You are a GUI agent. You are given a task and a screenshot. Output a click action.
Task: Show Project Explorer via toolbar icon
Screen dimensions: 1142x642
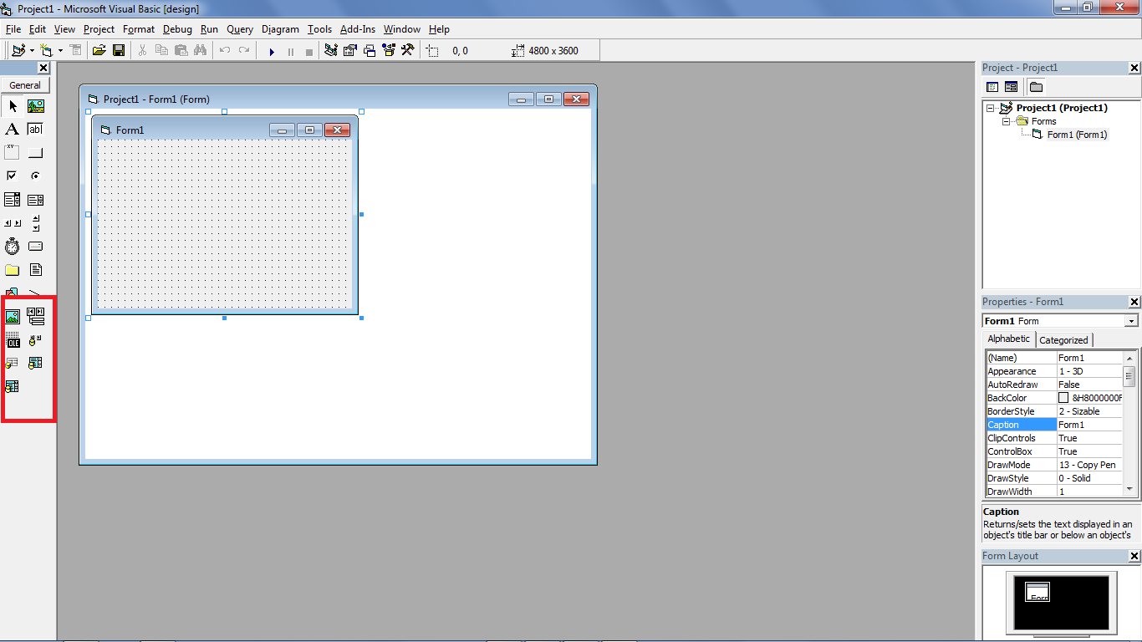coord(331,51)
